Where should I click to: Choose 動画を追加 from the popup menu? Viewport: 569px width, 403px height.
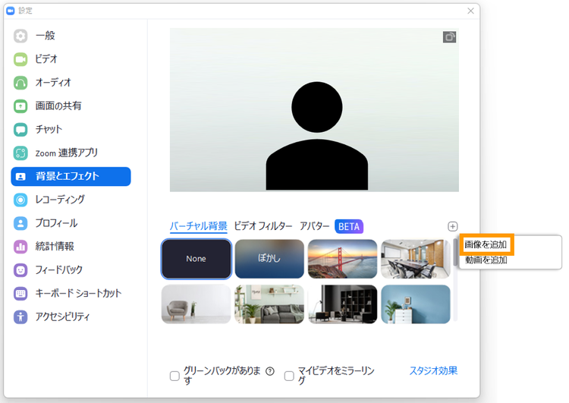click(x=486, y=260)
